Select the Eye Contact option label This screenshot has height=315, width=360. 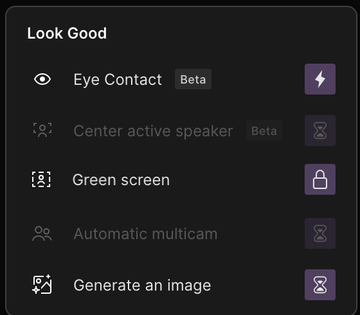click(x=118, y=80)
